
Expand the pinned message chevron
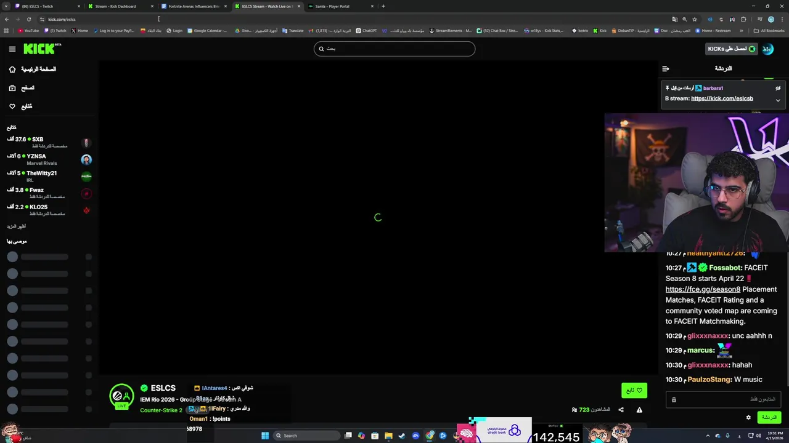click(x=778, y=100)
